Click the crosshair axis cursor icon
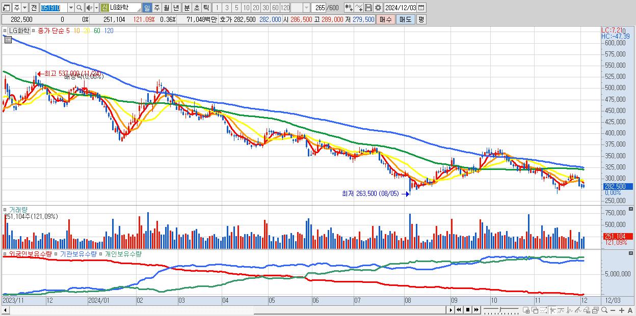636x316 pixels. pyautogui.click(x=552, y=310)
